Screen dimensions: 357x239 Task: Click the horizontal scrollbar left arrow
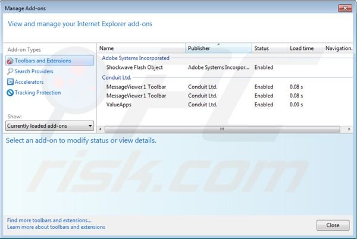[101, 129]
